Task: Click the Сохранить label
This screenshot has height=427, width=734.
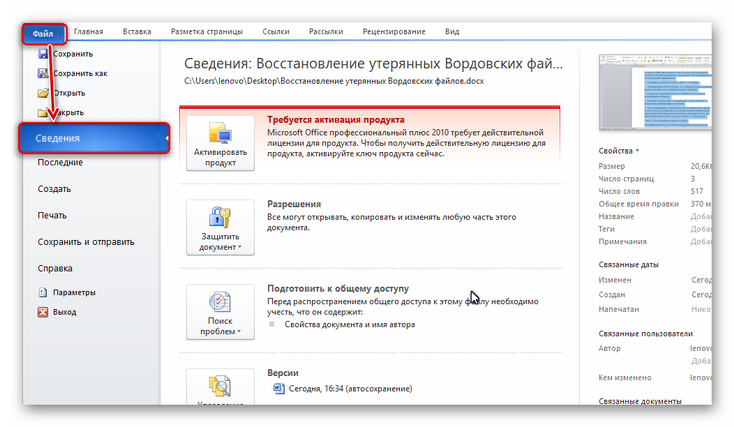Action: pos(73,54)
